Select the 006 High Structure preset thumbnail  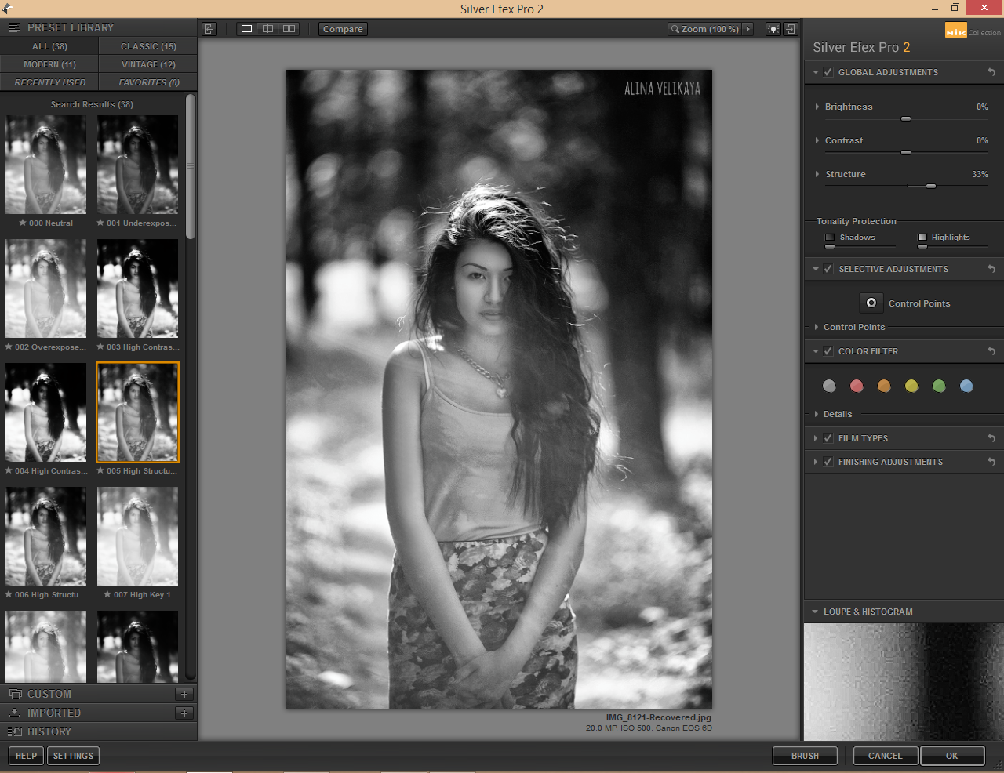pyautogui.click(x=46, y=536)
